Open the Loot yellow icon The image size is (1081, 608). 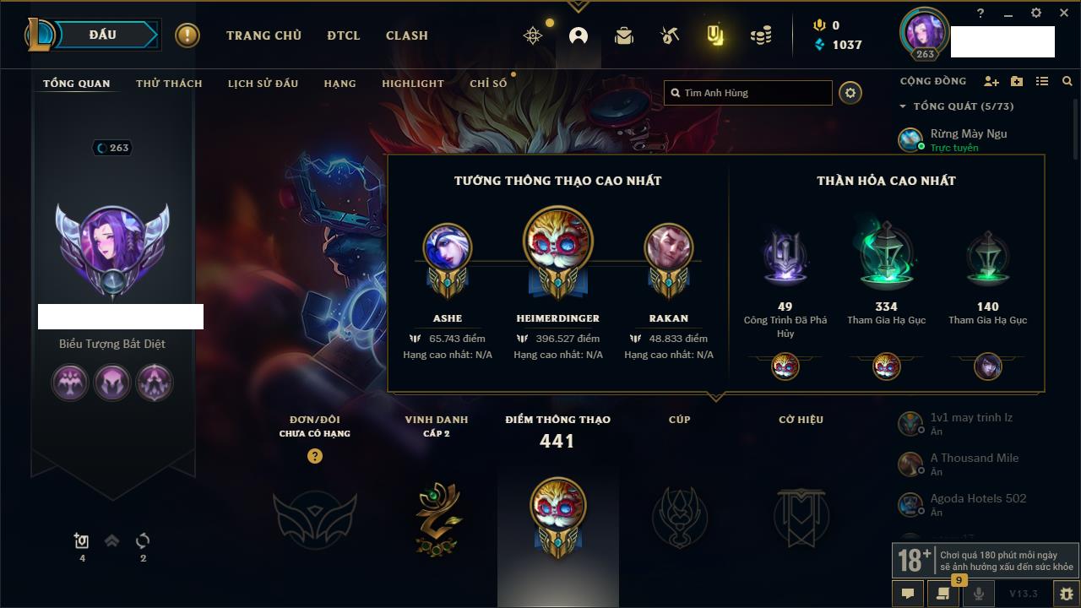715,35
